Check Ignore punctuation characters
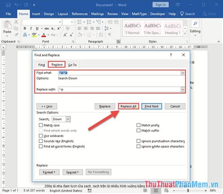The height and width of the screenshot is (194, 223). (x=138, y=141)
